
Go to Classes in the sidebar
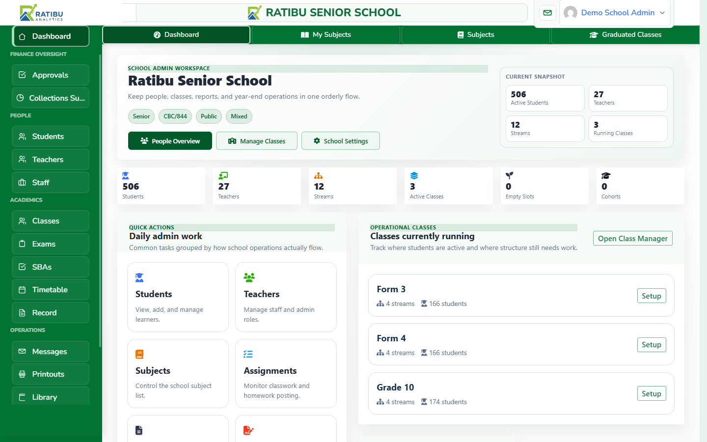click(51, 221)
